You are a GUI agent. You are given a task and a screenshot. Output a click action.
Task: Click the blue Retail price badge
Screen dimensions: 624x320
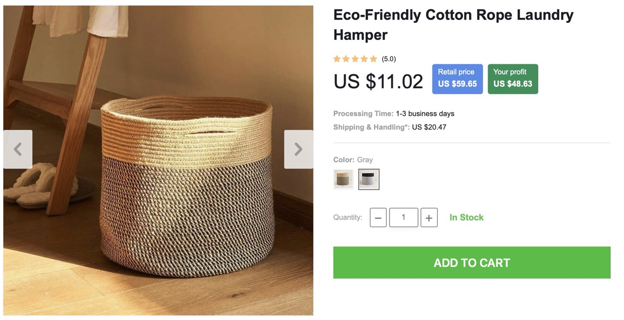(x=457, y=78)
